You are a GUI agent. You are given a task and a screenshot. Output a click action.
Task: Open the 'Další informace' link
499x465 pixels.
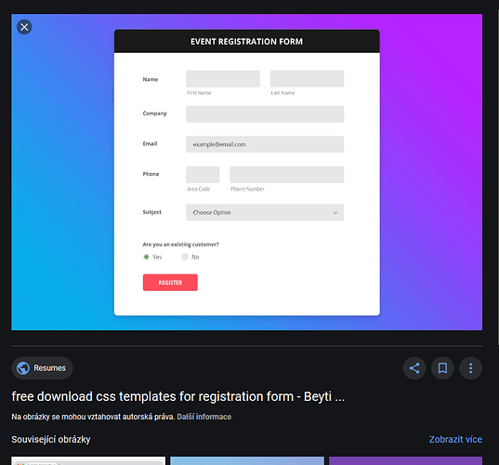[204, 417]
